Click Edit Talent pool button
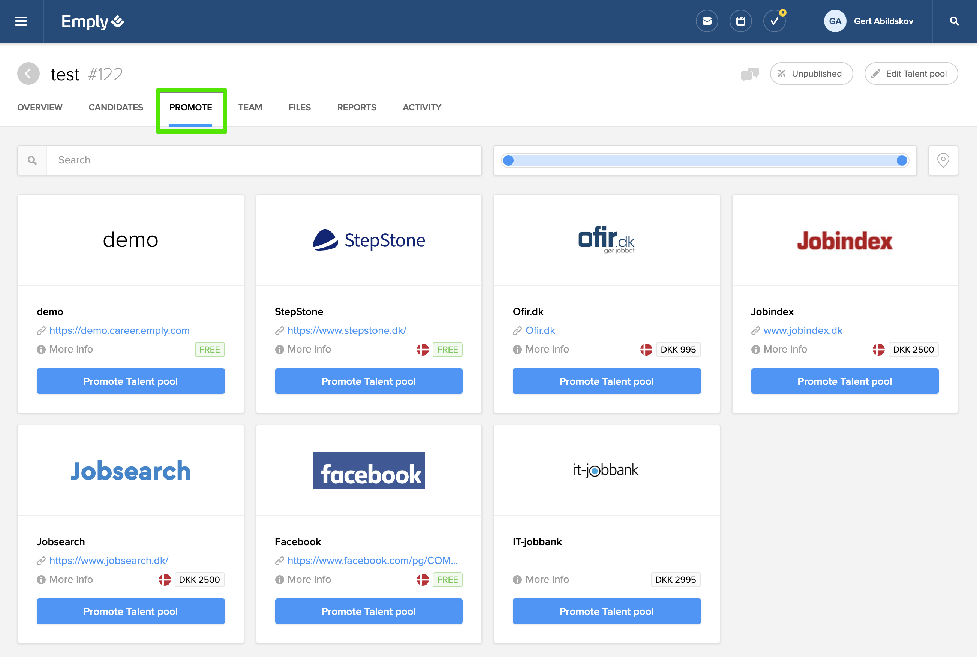 (x=911, y=74)
